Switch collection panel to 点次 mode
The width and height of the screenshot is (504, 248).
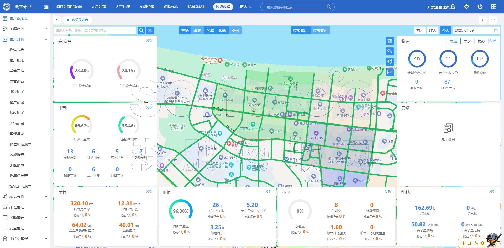point(467,41)
